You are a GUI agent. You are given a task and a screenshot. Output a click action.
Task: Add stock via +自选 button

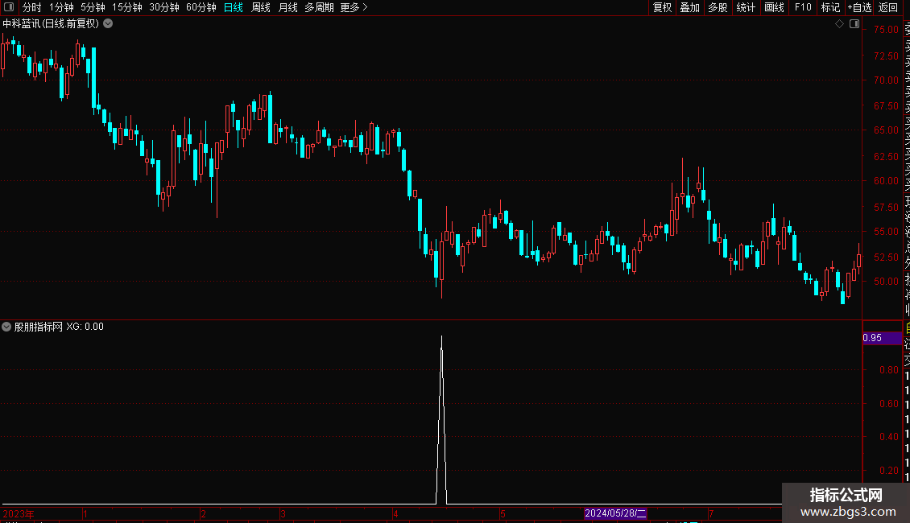coord(859,7)
